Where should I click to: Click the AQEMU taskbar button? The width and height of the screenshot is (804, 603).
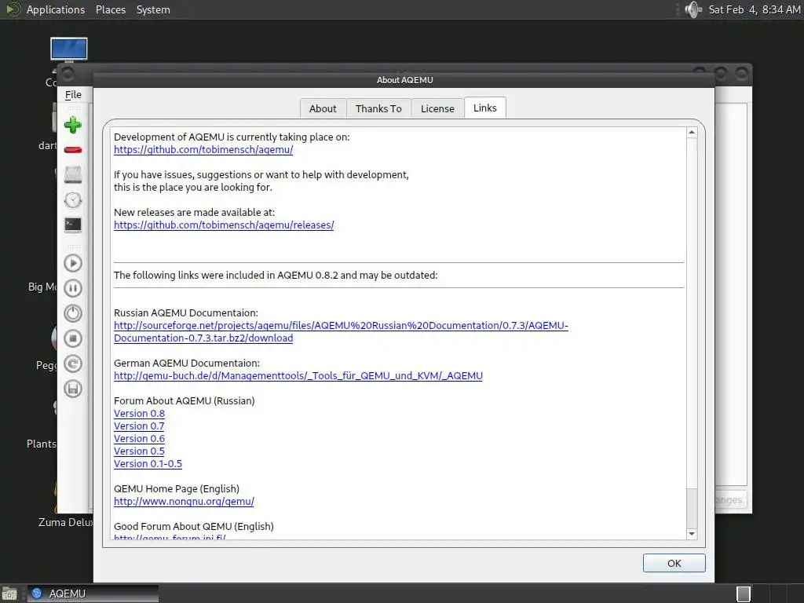93,594
